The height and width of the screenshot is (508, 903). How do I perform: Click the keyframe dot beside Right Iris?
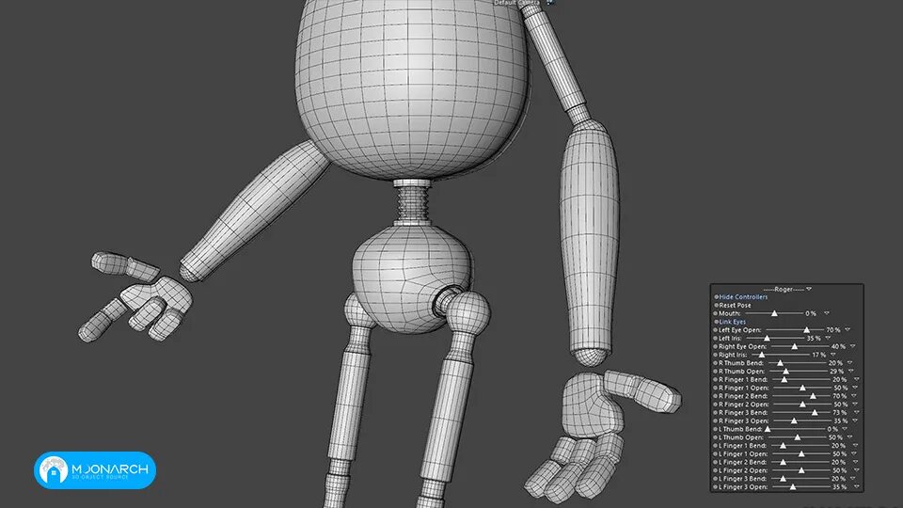coord(715,355)
